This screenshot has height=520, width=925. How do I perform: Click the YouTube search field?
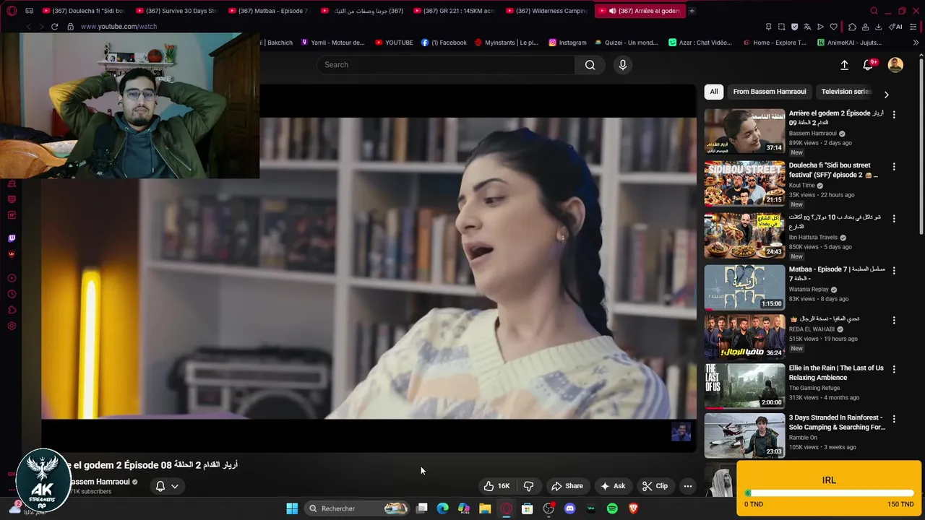(x=445, y=65)
